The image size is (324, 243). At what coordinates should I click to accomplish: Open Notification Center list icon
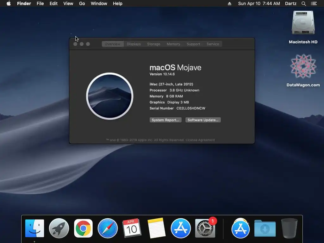(x=314, y=3)
